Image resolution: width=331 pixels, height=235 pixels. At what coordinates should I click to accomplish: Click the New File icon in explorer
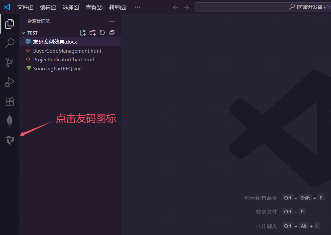[83, 33]
